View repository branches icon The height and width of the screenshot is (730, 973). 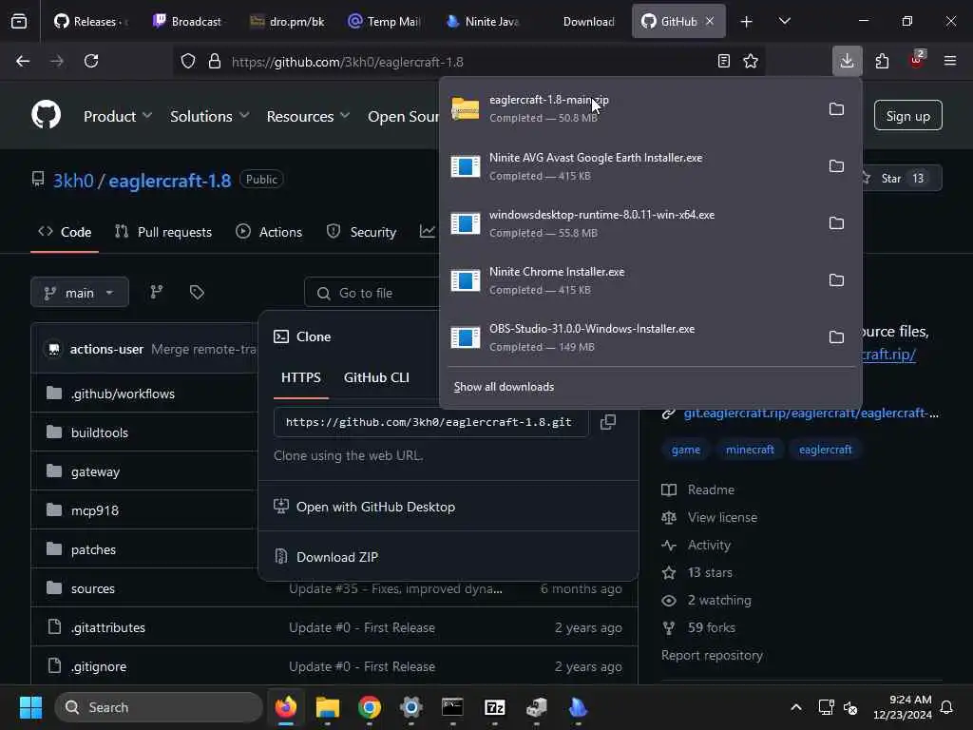coord(157,292)
